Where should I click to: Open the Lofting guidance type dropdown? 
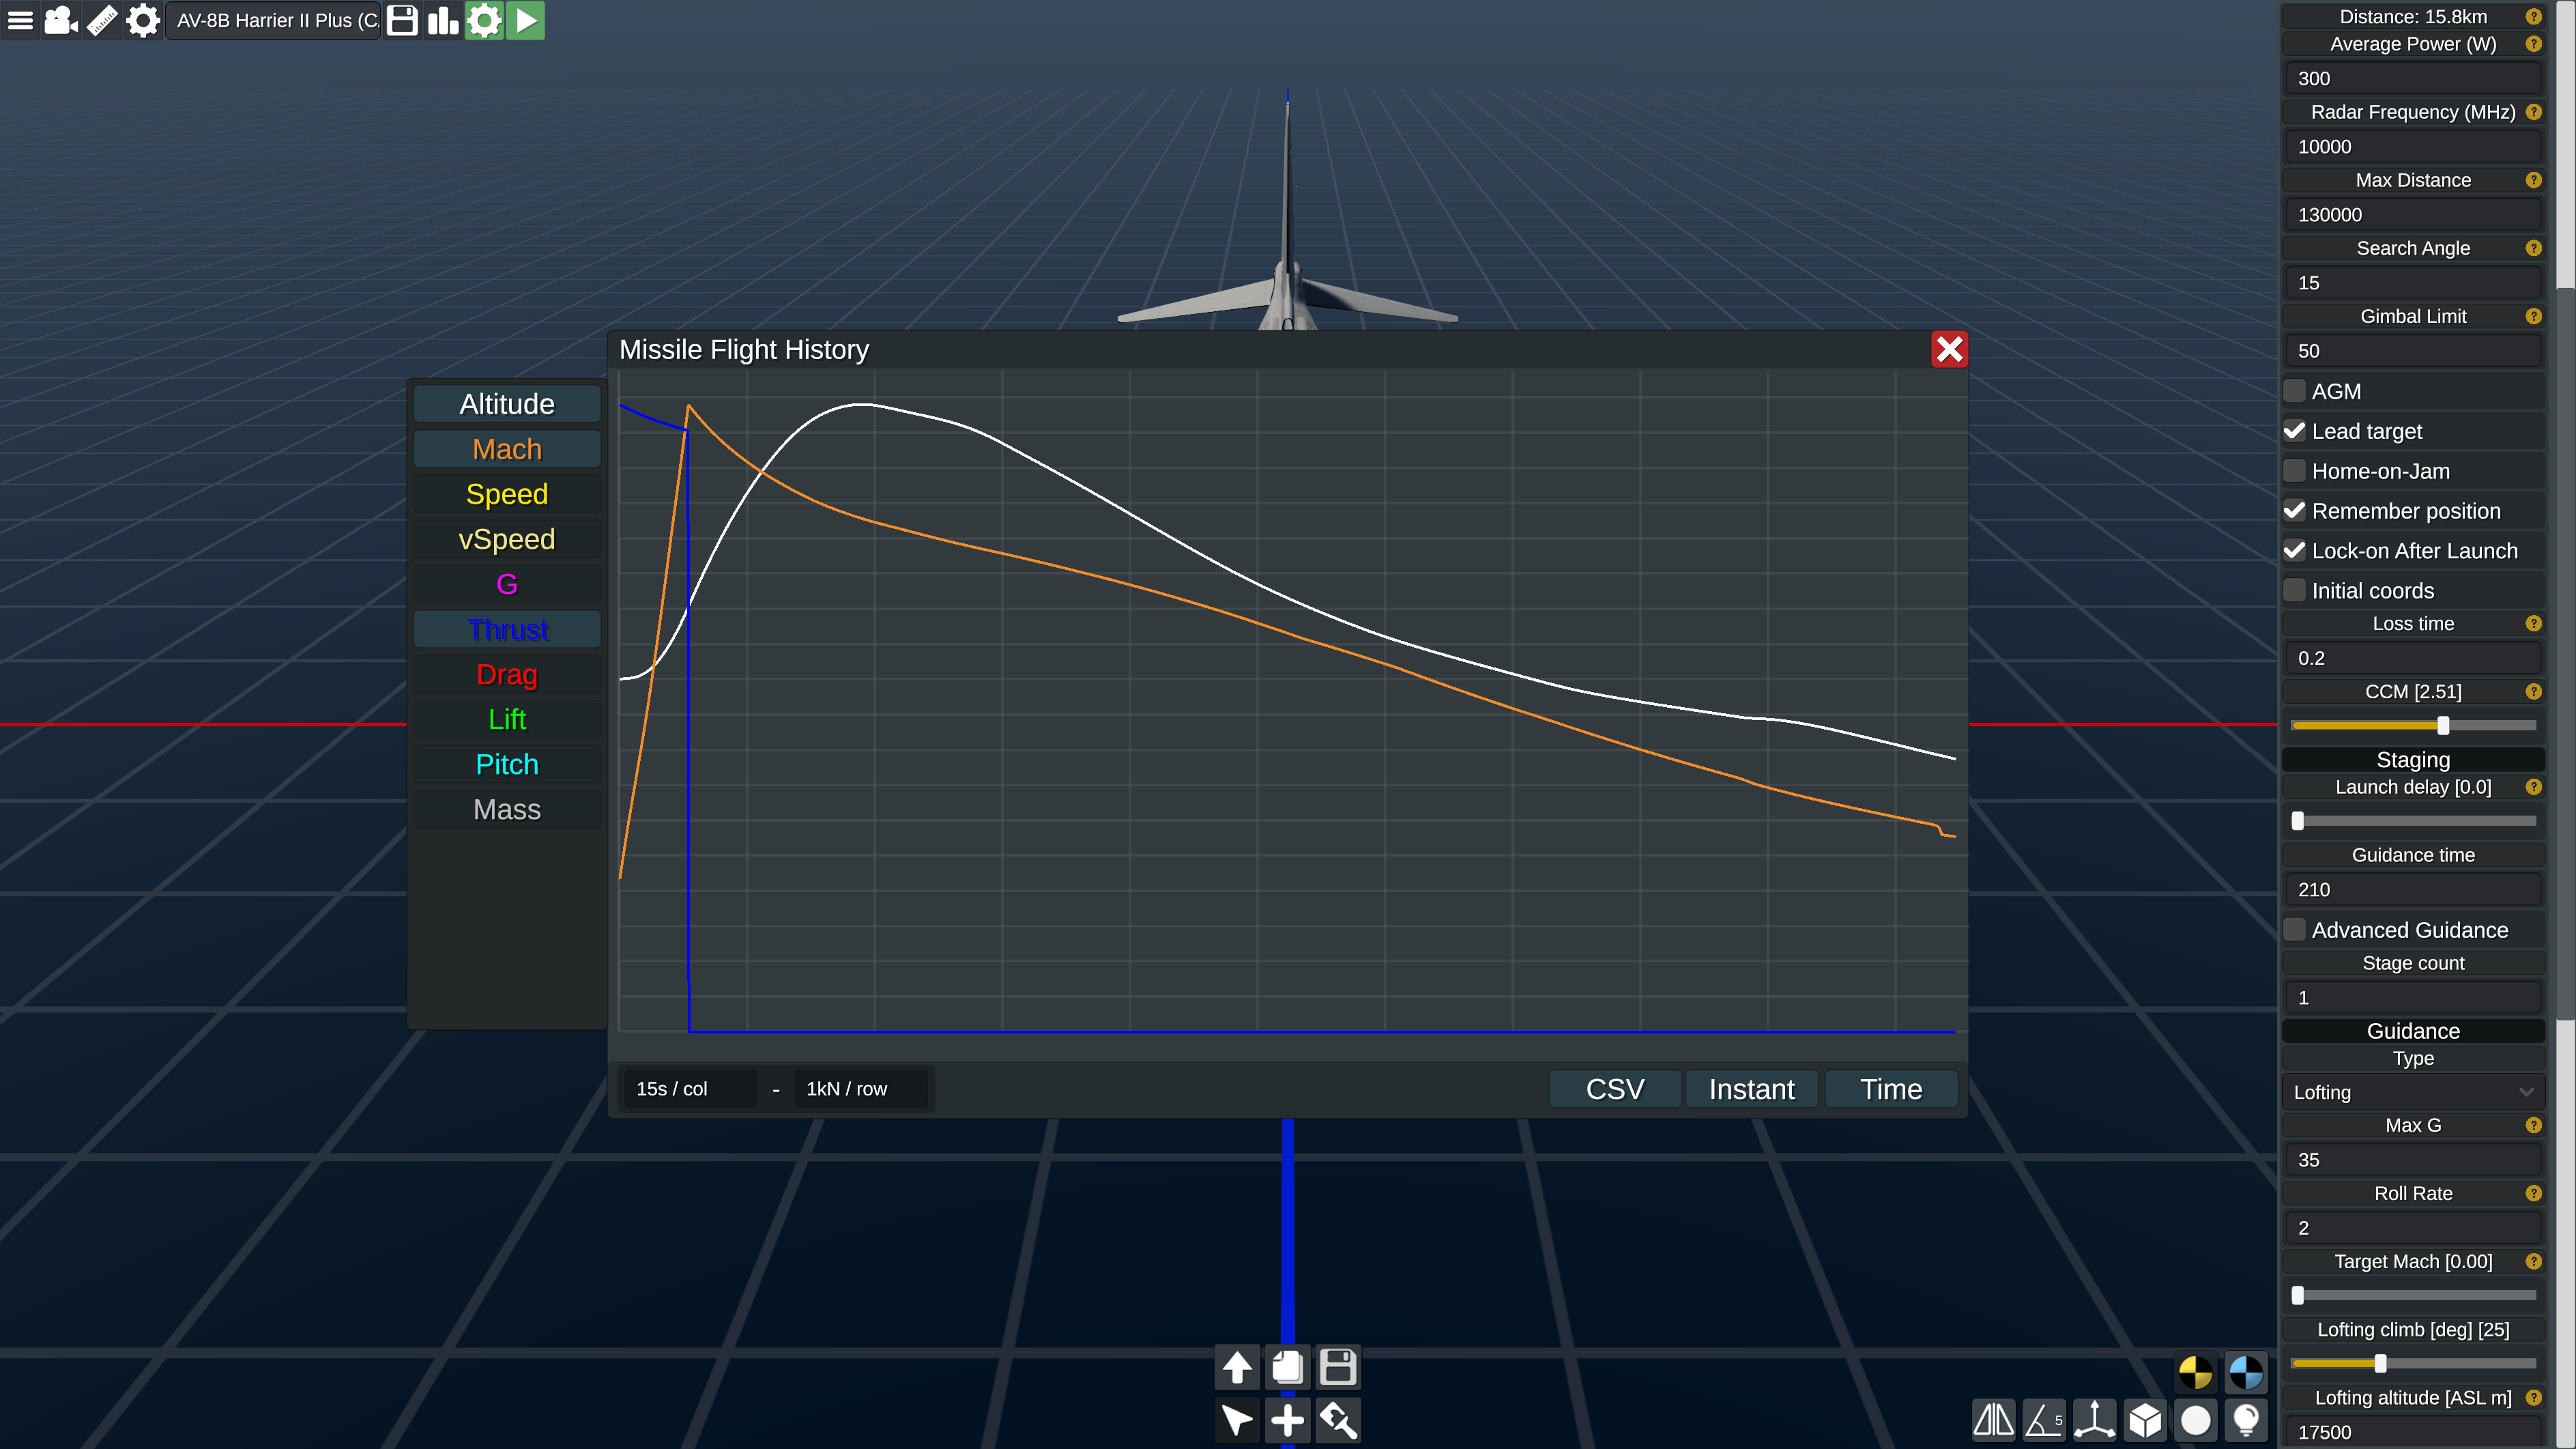[x=2412, y=1092]
